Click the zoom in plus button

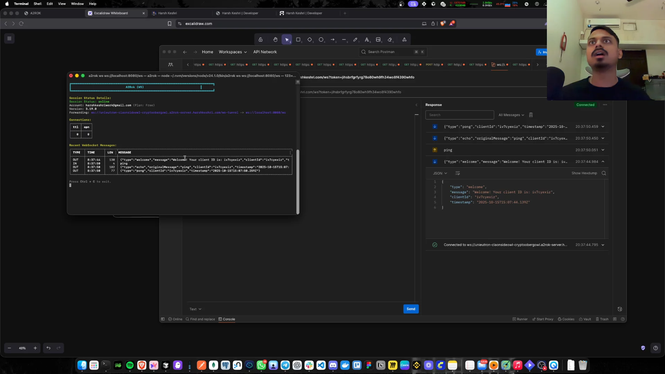pos(35,348)
